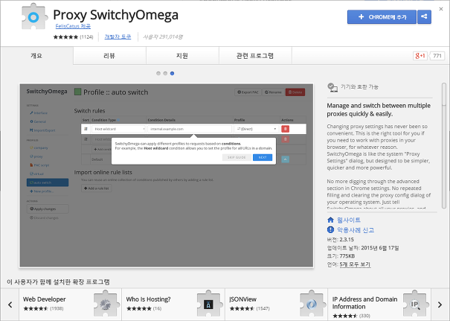Open the 개발자 도구 category link
The height and width of the screenshot is (321, 450).
118,36
